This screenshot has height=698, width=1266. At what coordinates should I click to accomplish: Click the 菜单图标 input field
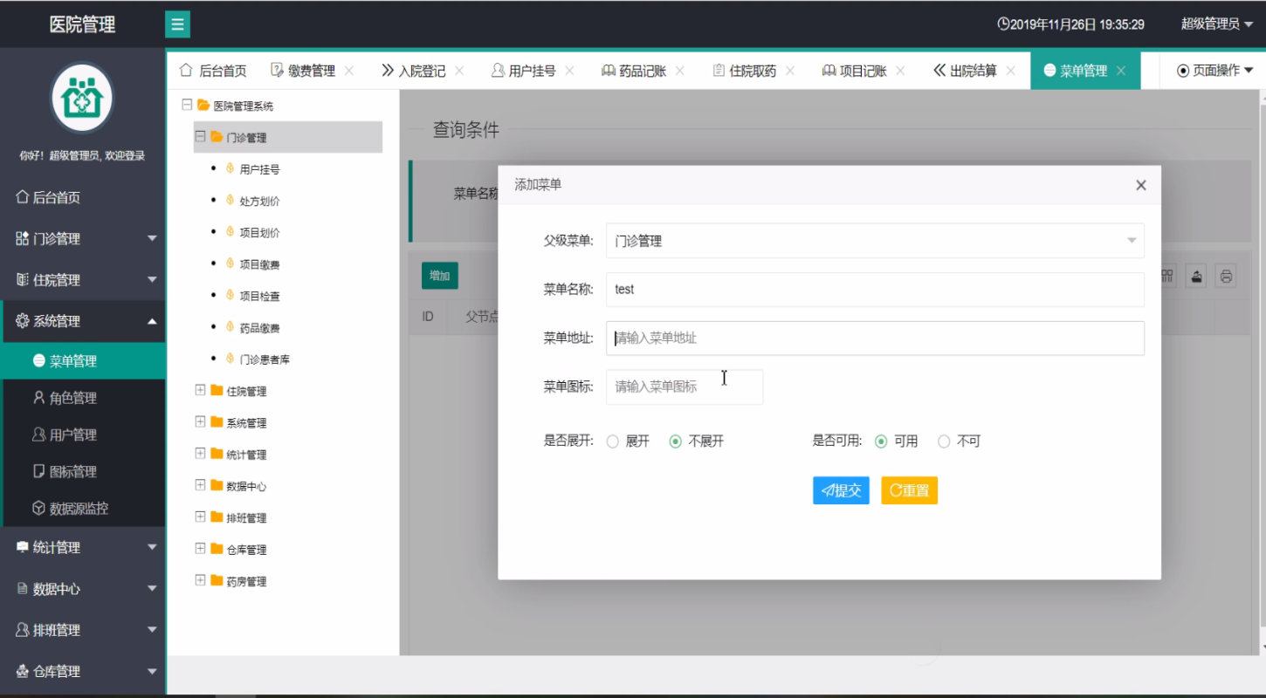685,387
